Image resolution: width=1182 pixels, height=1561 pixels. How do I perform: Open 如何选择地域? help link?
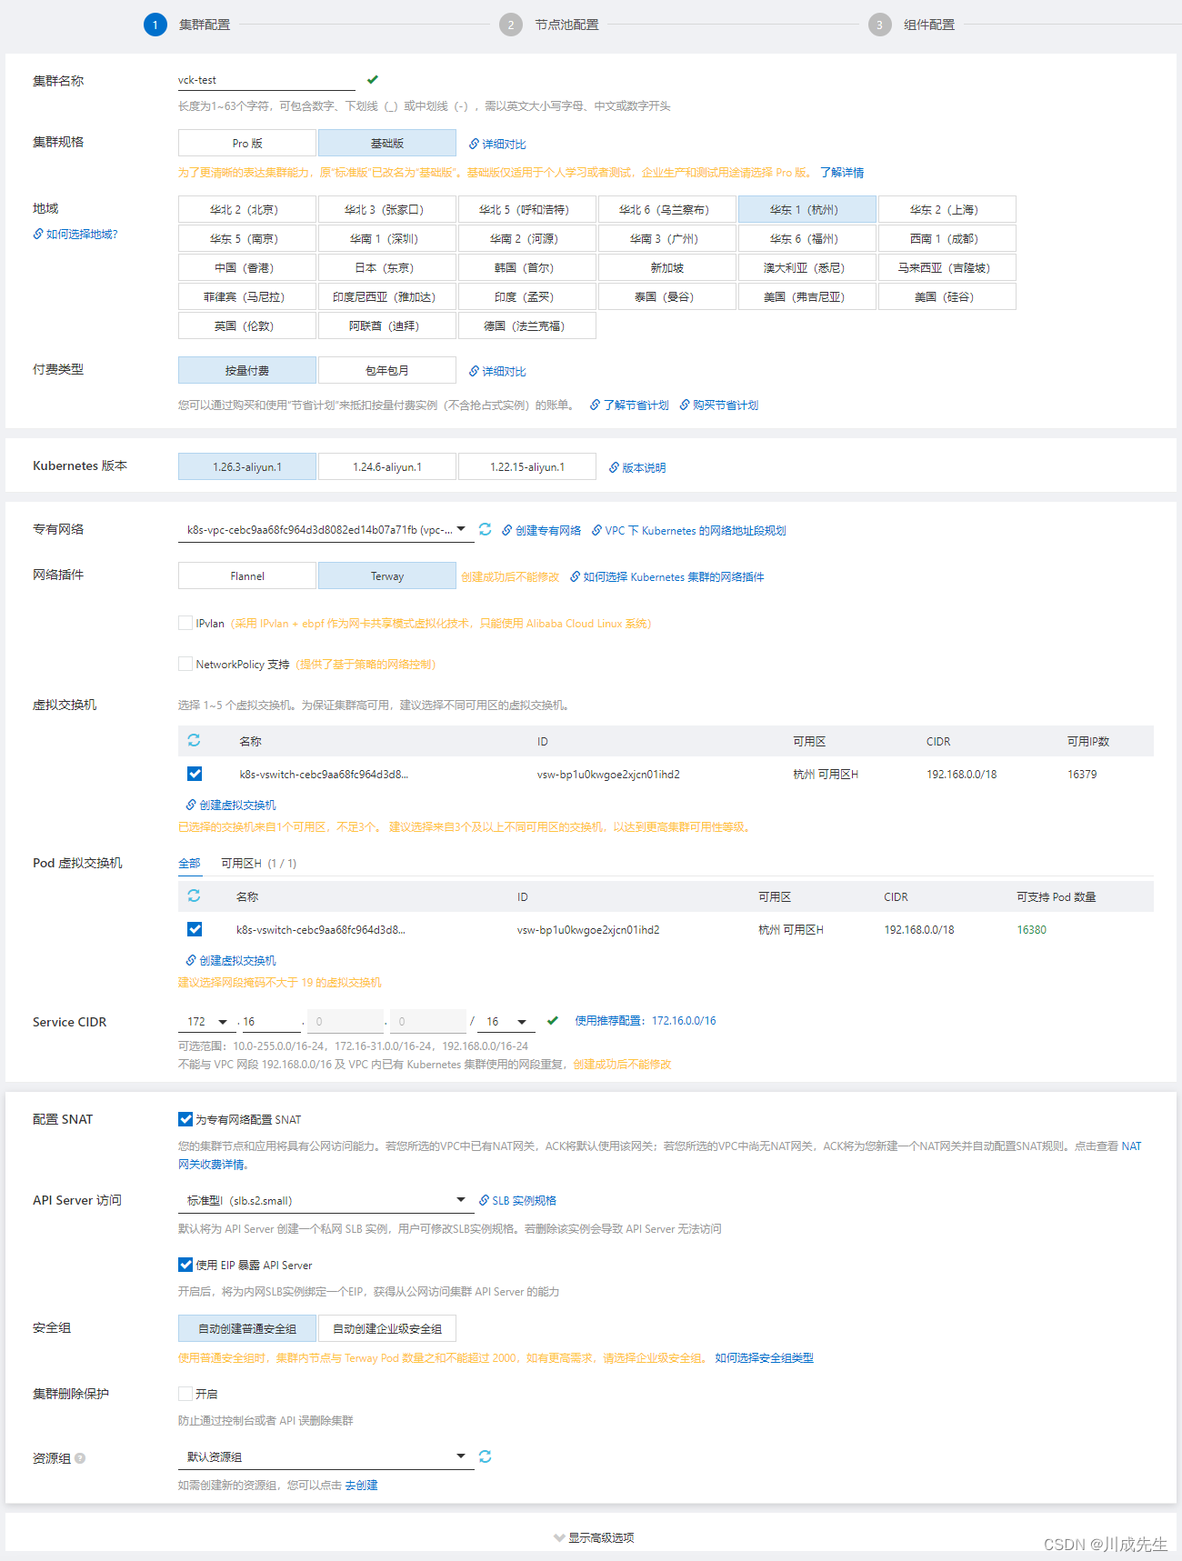(75, 234)
